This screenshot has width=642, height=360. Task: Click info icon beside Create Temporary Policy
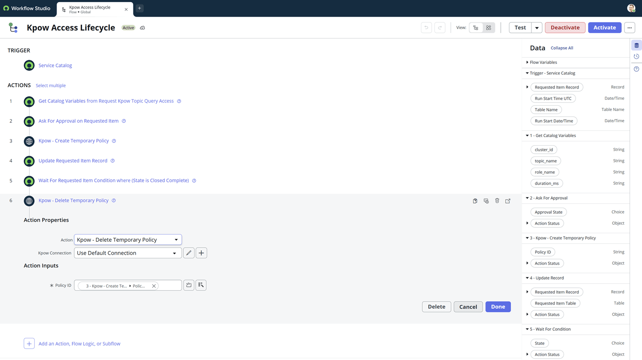(x=114, y=141)
